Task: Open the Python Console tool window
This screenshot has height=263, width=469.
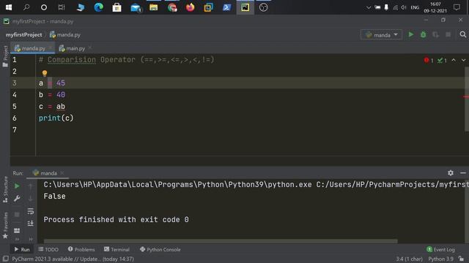Action: coord(160,249)
